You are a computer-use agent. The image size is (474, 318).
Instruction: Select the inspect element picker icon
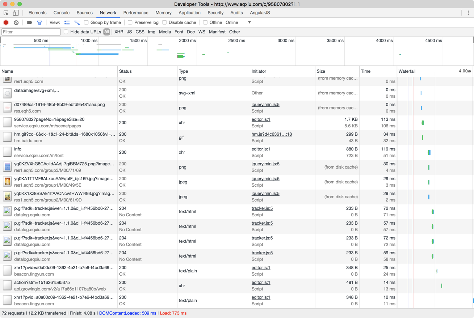click(6, 13)
